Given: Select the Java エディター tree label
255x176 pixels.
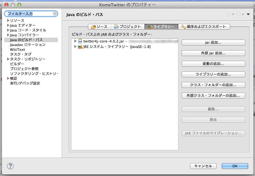Looking at the screenshot, I should [x=23, y=25].
